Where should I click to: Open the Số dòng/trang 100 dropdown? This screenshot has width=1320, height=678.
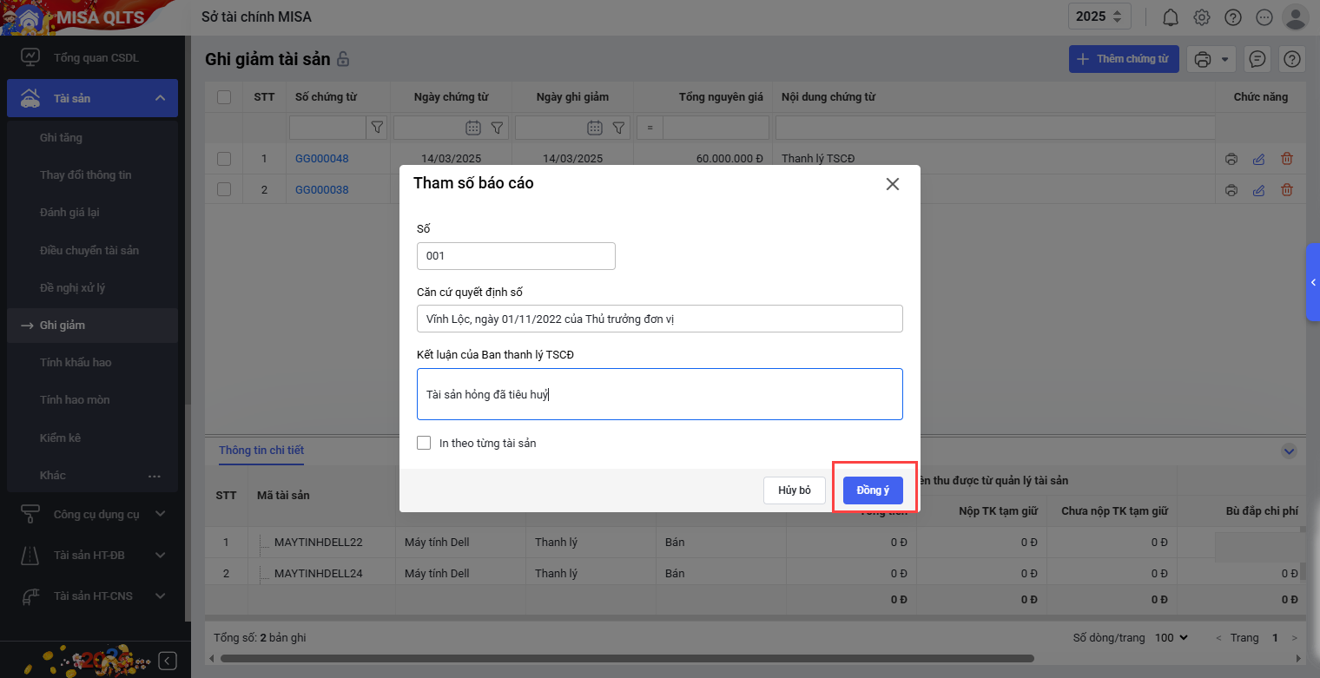click(x=1171, y=638)
